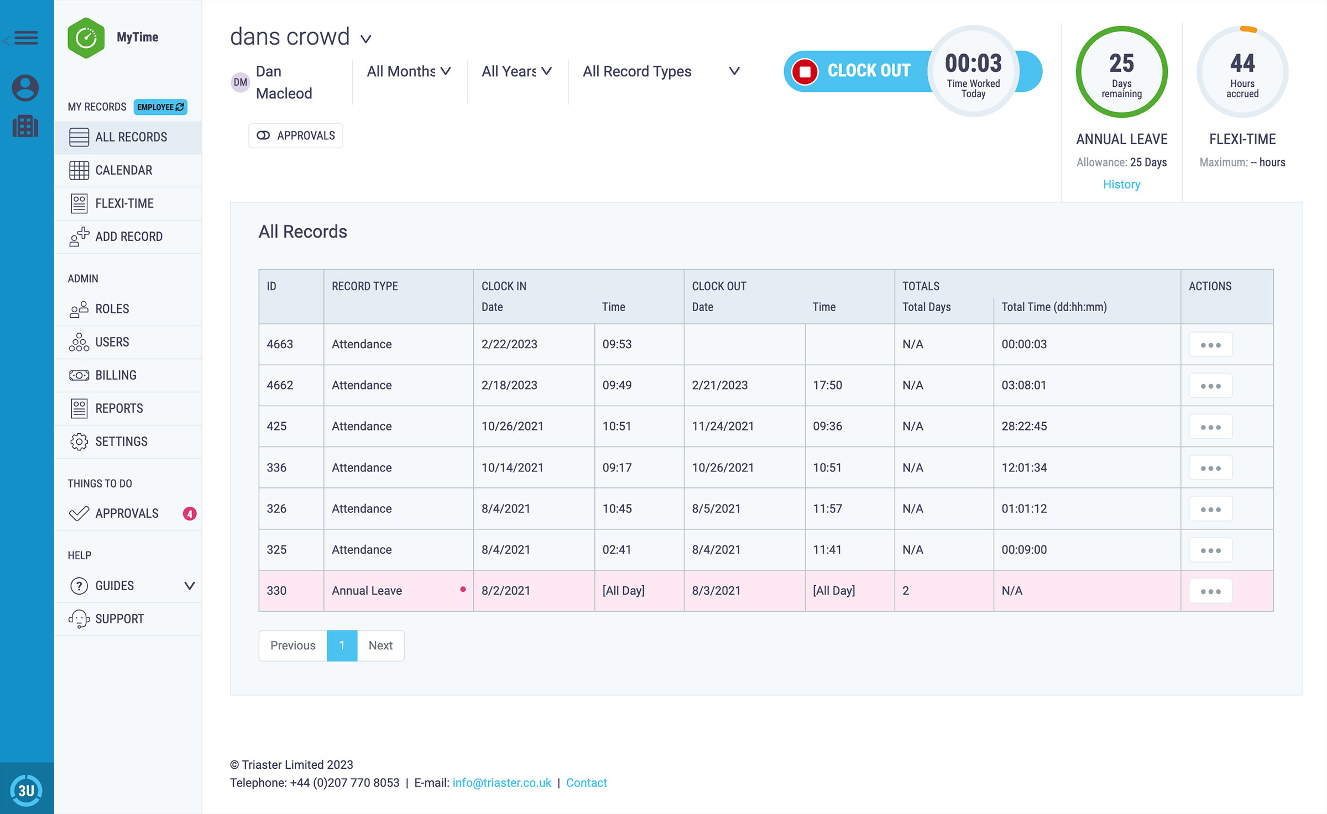Click the organization building icon
1327x814 pixels.
[25, 126]
